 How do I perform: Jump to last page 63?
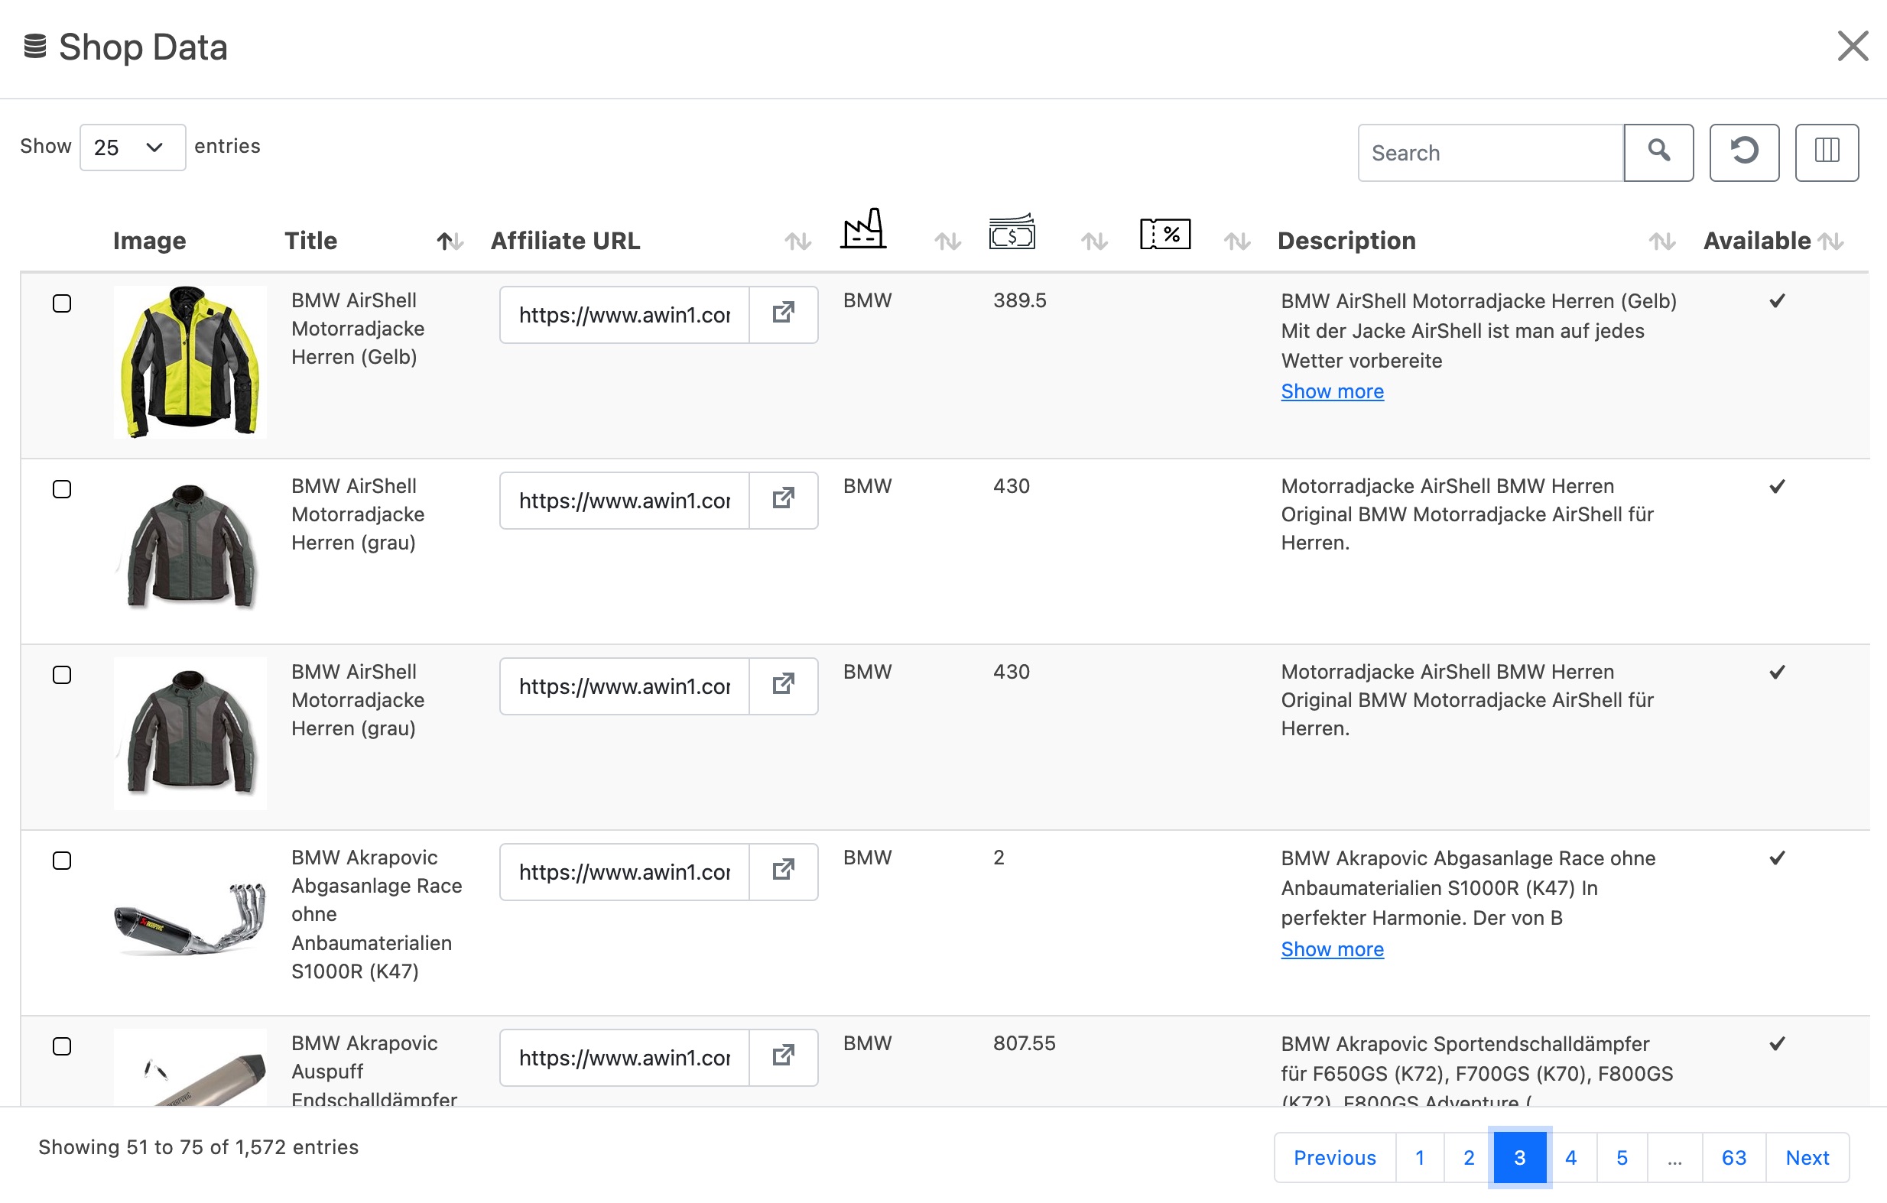[1733, 1157]
